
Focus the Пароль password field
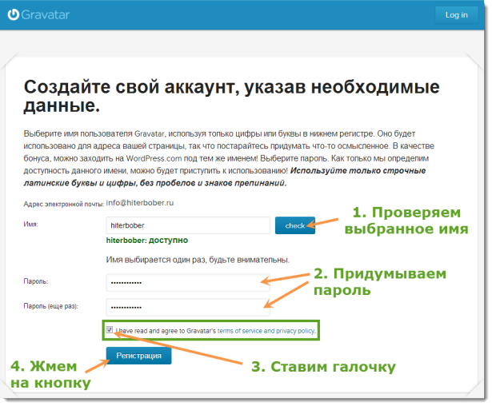(x=188, y=282)
